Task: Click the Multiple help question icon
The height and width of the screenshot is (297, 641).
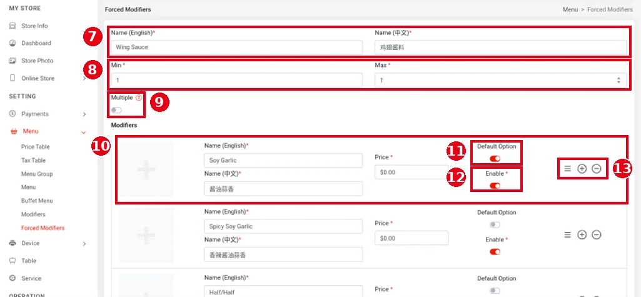Action: tap(138, 98)
